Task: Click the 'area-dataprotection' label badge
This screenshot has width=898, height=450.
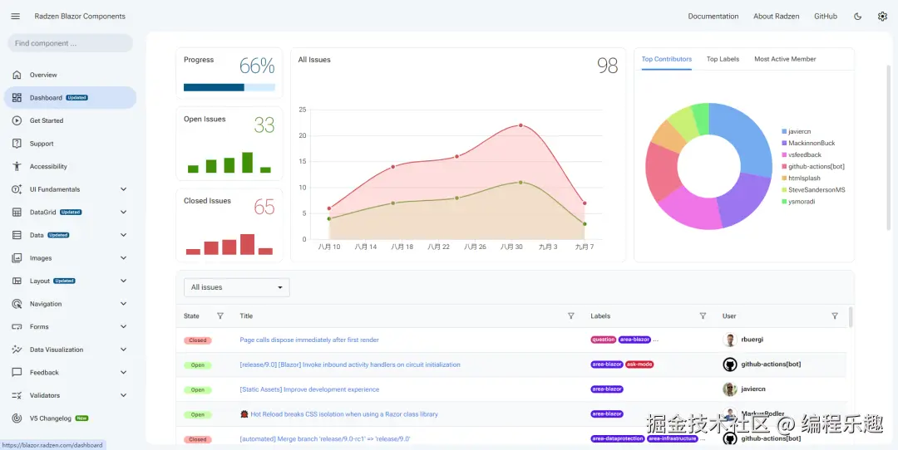Action: [x=617, y=439]
